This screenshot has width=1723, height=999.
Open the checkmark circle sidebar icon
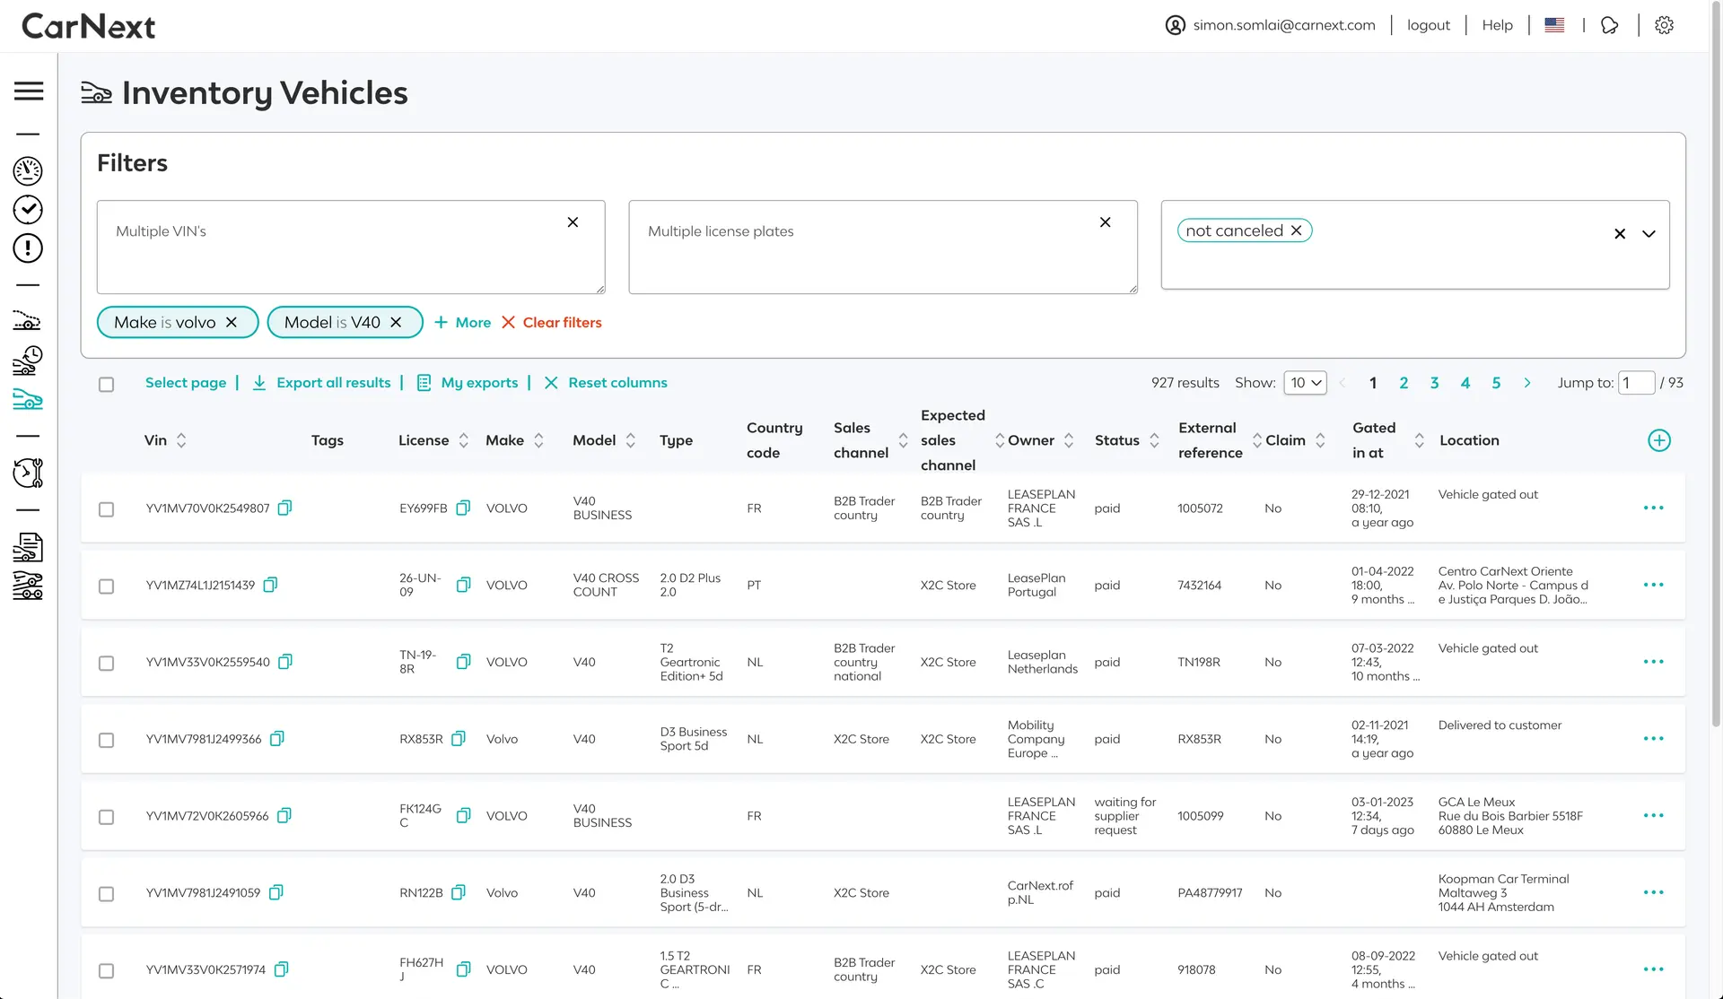click(28, 209)
